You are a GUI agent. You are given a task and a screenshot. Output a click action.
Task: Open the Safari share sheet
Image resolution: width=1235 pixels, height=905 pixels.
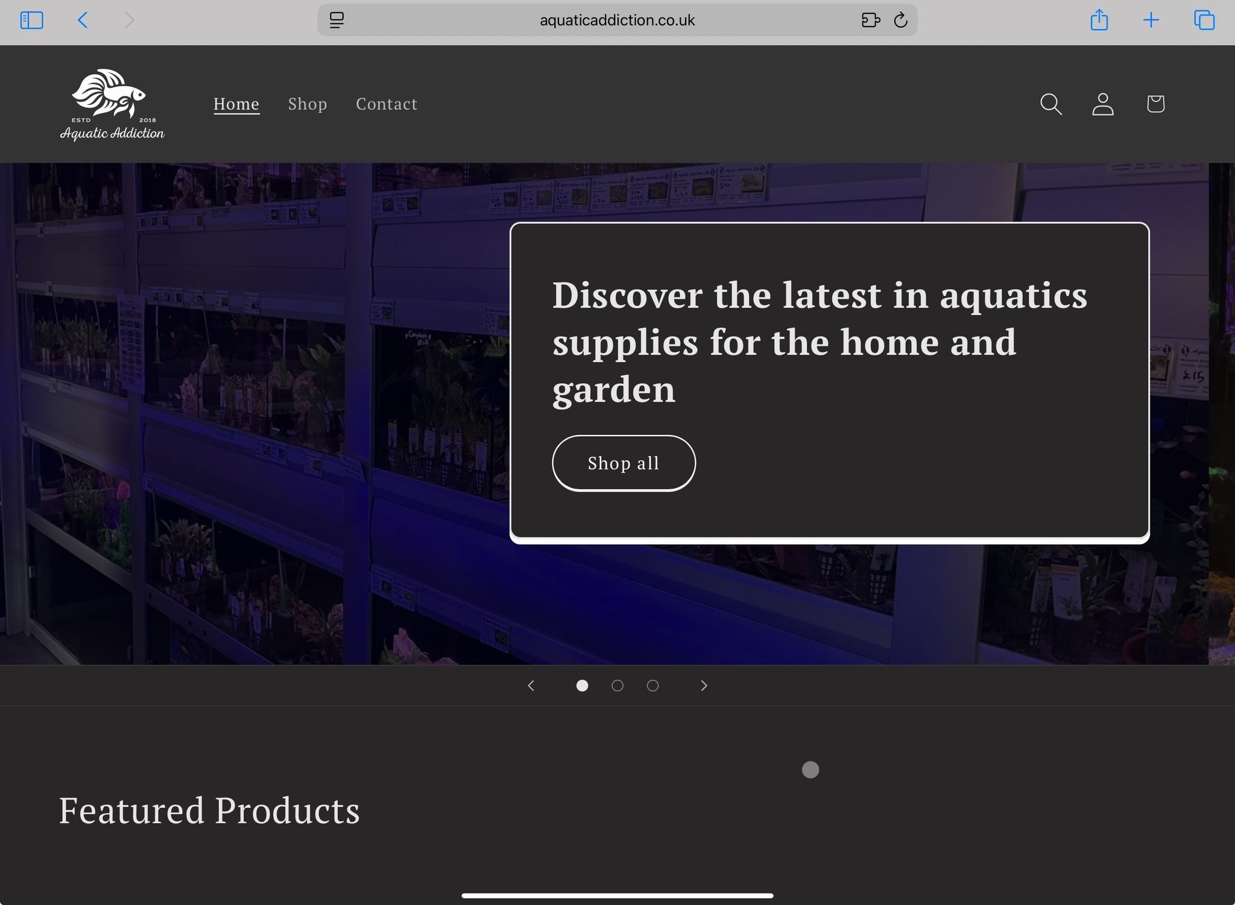[1099, 20]
